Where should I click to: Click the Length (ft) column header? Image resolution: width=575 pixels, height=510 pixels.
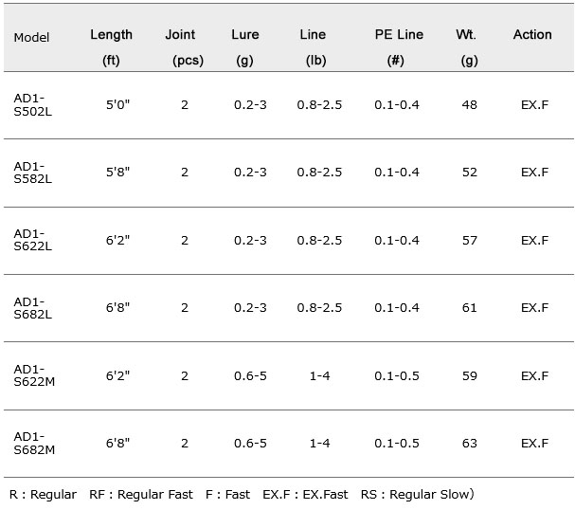click(111, 47)
